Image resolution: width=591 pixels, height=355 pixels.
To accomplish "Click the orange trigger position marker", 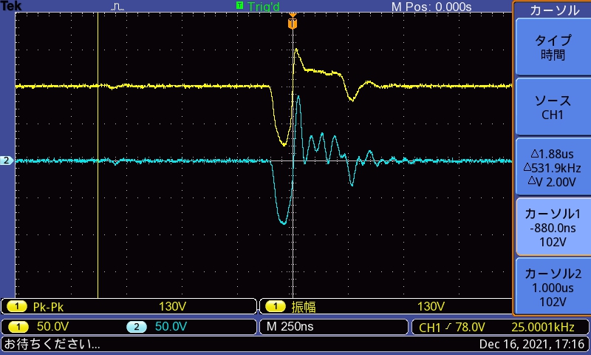I will [293, 22].
